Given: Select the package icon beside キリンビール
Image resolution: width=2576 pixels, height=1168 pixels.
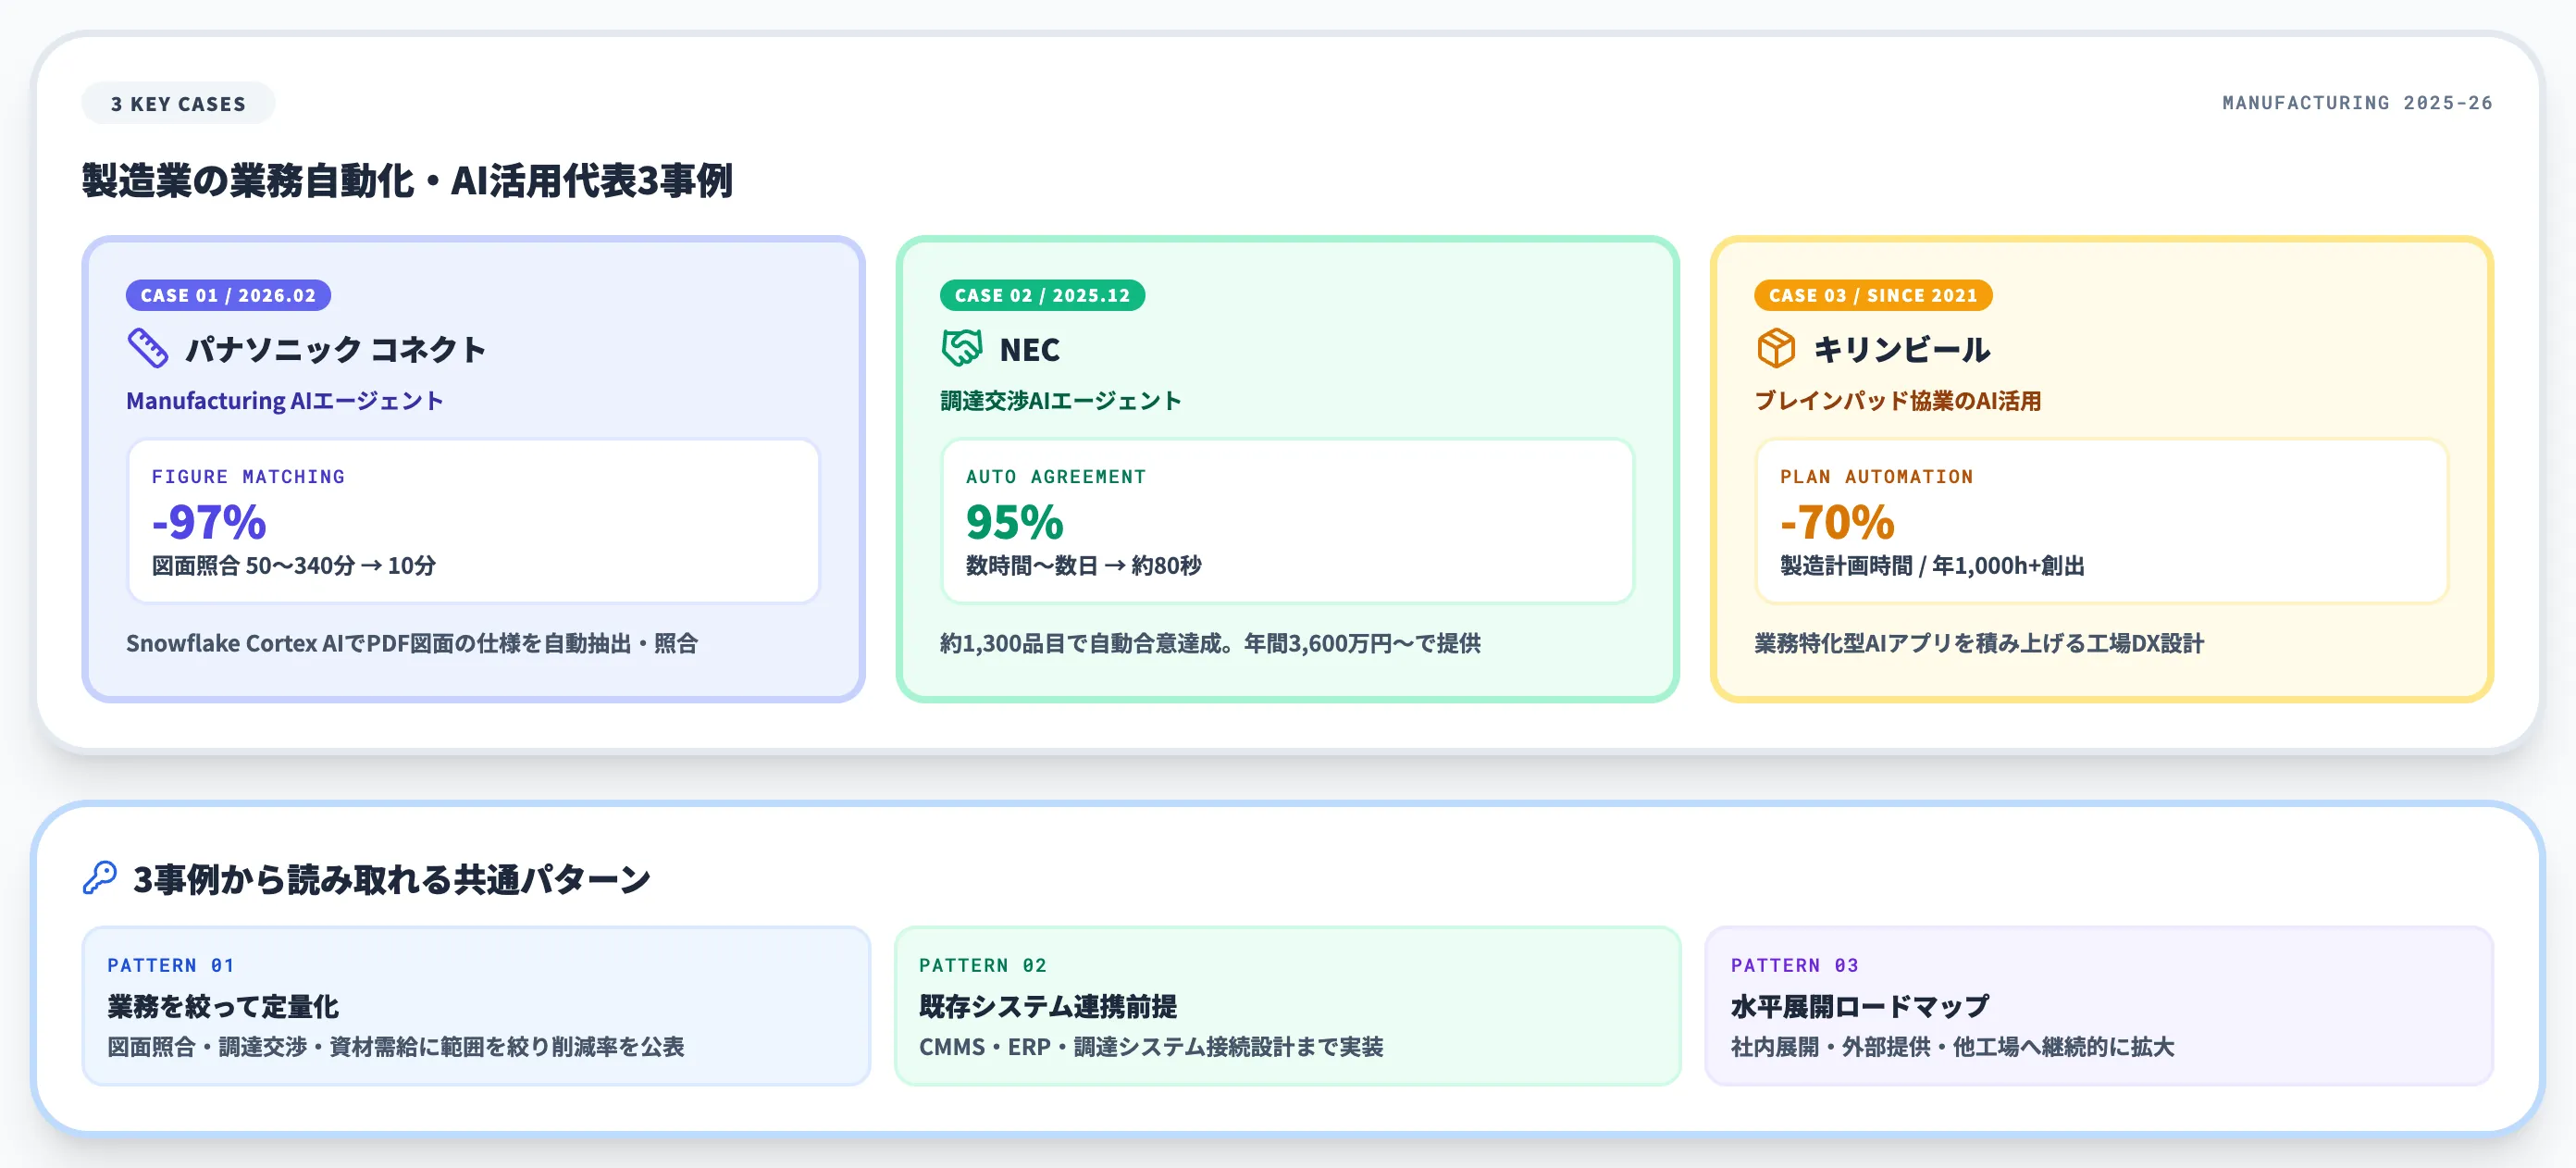Looking at the screenshot, I should (x=1776, y=349).
